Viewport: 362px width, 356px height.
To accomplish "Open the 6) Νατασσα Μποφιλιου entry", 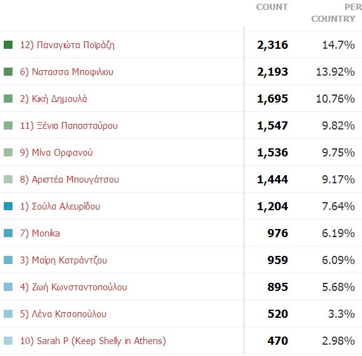I will 66,72.
